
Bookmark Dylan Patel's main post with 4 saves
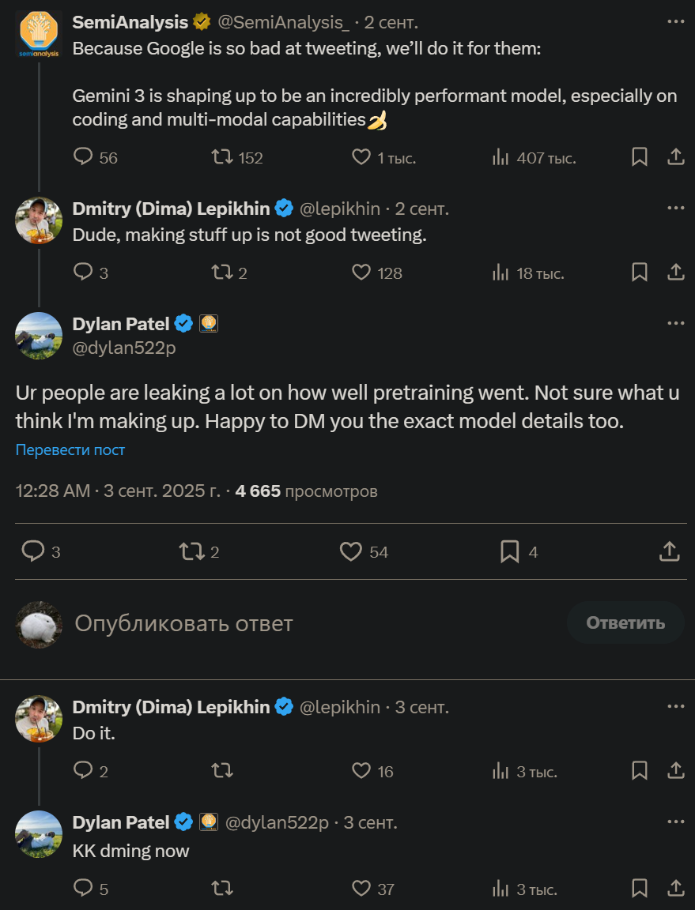[510, 551]
